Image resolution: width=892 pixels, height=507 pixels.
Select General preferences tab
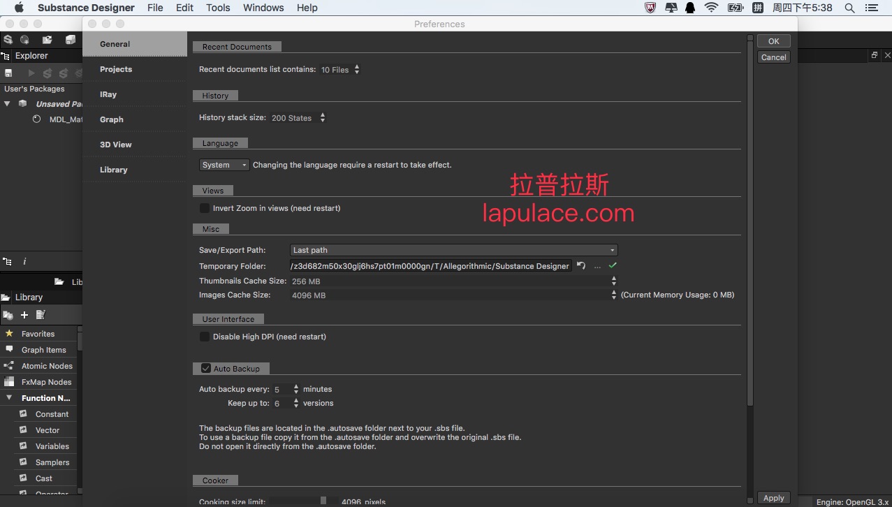[x=135, y=44]
